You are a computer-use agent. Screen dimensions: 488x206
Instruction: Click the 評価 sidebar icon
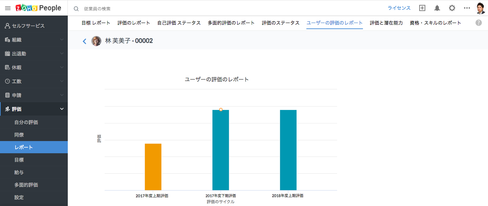7,109
